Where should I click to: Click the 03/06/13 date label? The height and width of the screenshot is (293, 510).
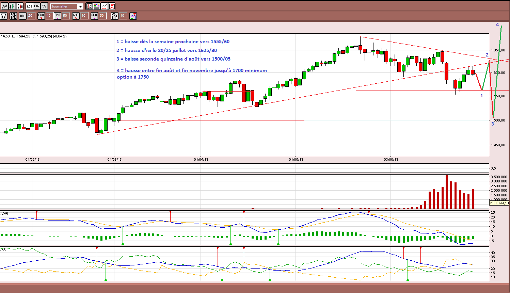click(x=391, y=159)
